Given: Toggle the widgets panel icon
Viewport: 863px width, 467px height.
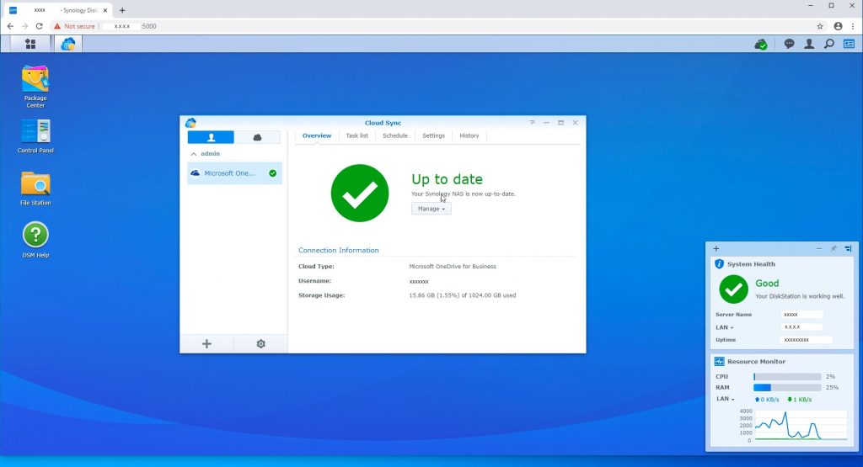Looking at the screenshot, I should 849,44.
